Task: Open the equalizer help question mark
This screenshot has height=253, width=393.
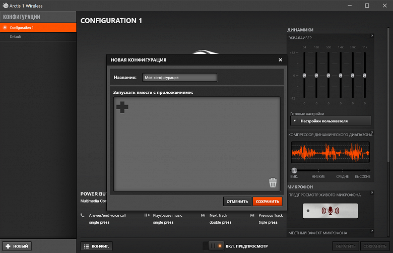Action: pos(372,36)
